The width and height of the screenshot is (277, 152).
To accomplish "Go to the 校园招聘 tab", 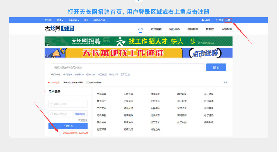I will click(x=193, y=29).
